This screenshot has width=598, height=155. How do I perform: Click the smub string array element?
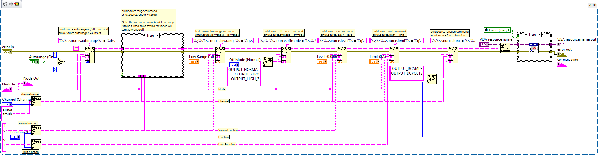[8, 114]
